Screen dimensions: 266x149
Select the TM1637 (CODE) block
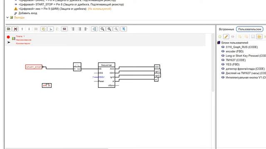coord(236,60)
